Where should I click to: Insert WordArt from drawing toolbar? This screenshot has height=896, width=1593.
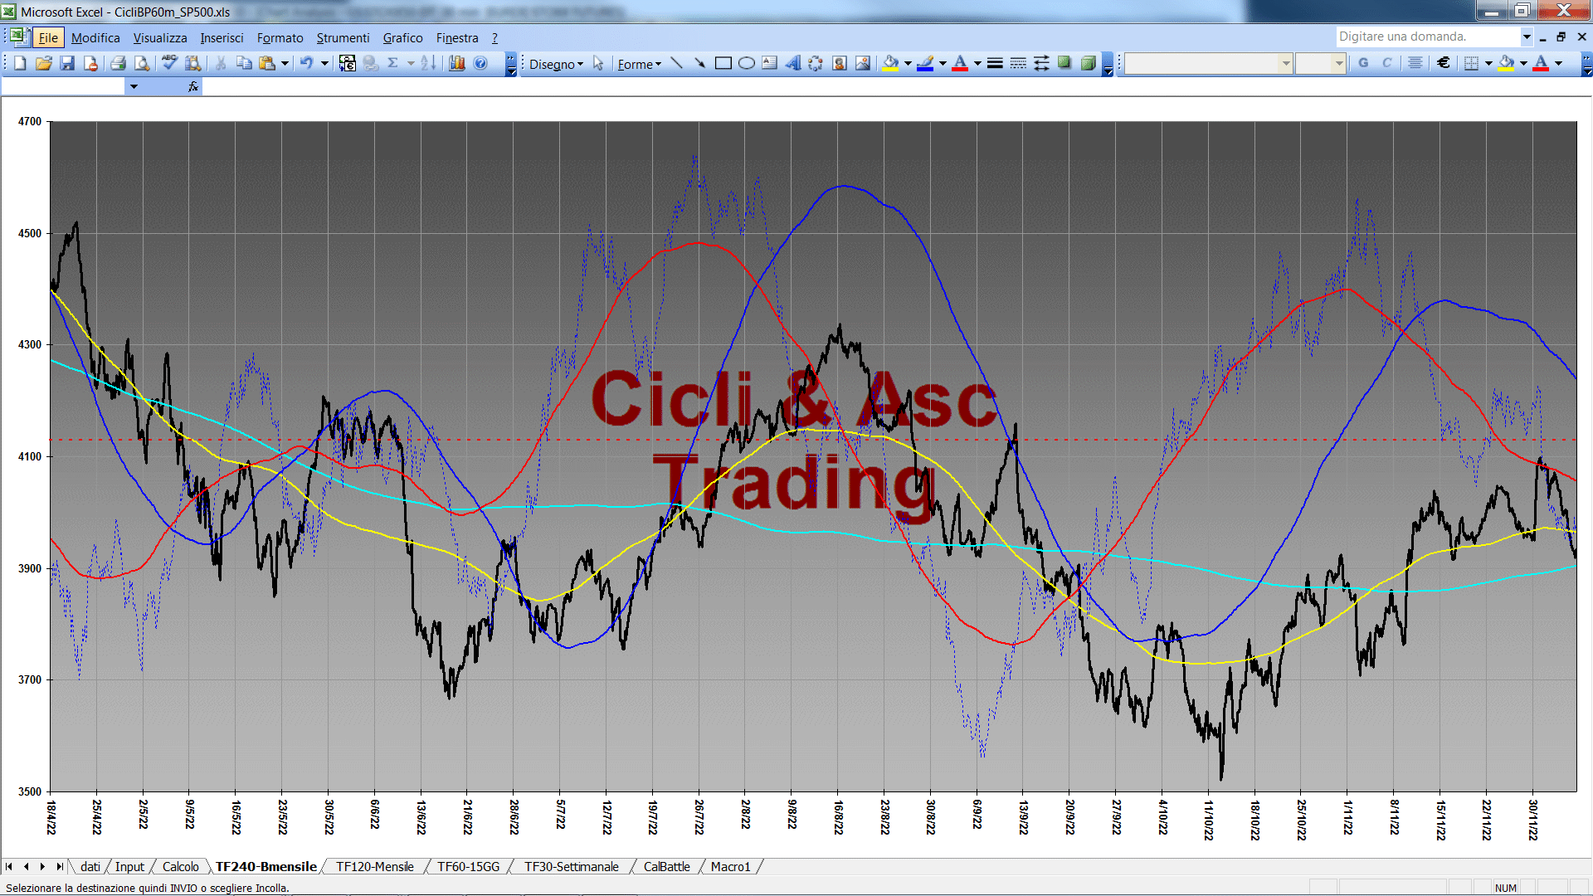point(793,63)
